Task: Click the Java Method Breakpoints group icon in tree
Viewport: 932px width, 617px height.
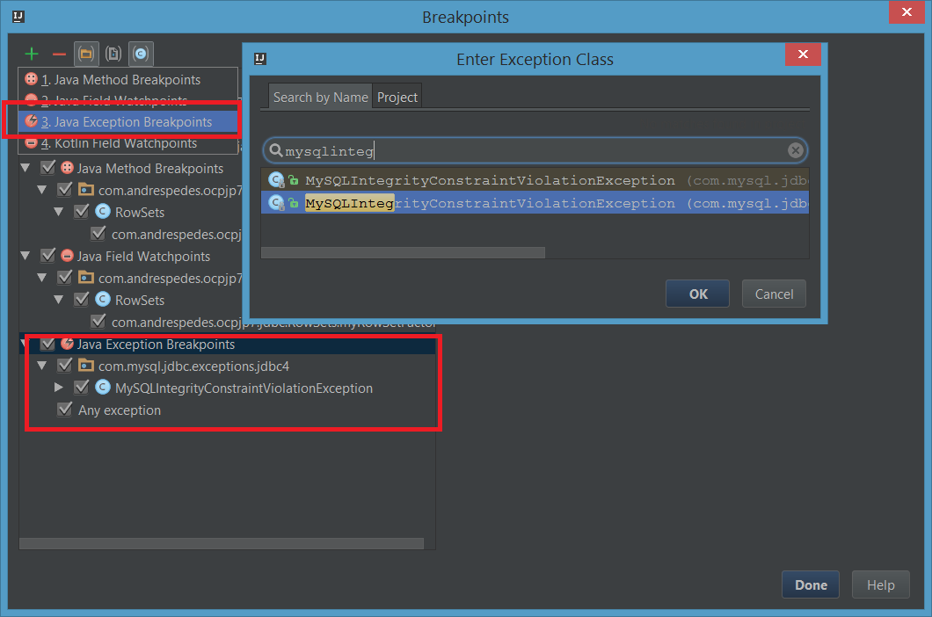Action: (x=67, y=168)
